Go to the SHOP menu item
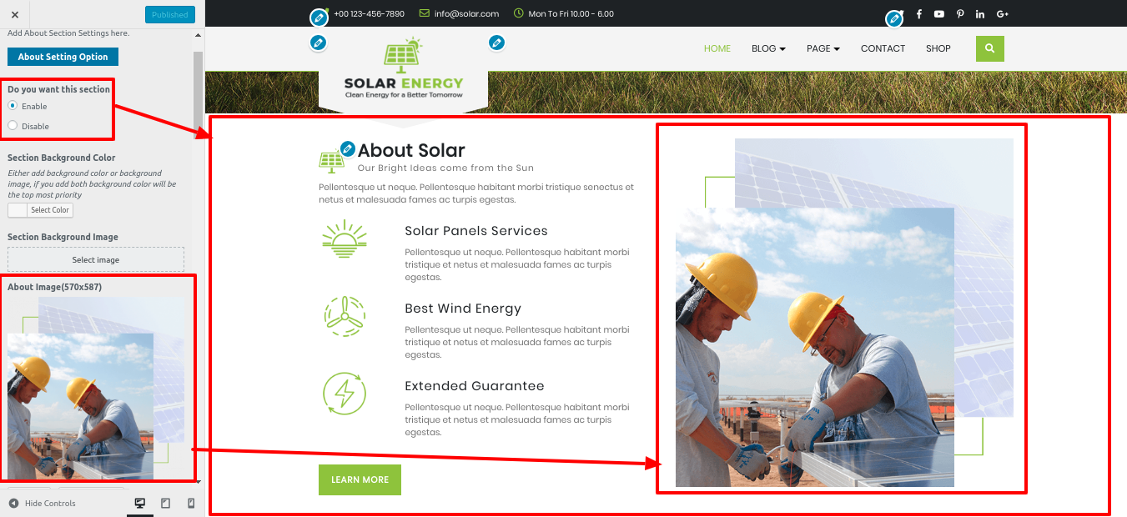This screenshot has height=517, width=1127. pos(938,48)
